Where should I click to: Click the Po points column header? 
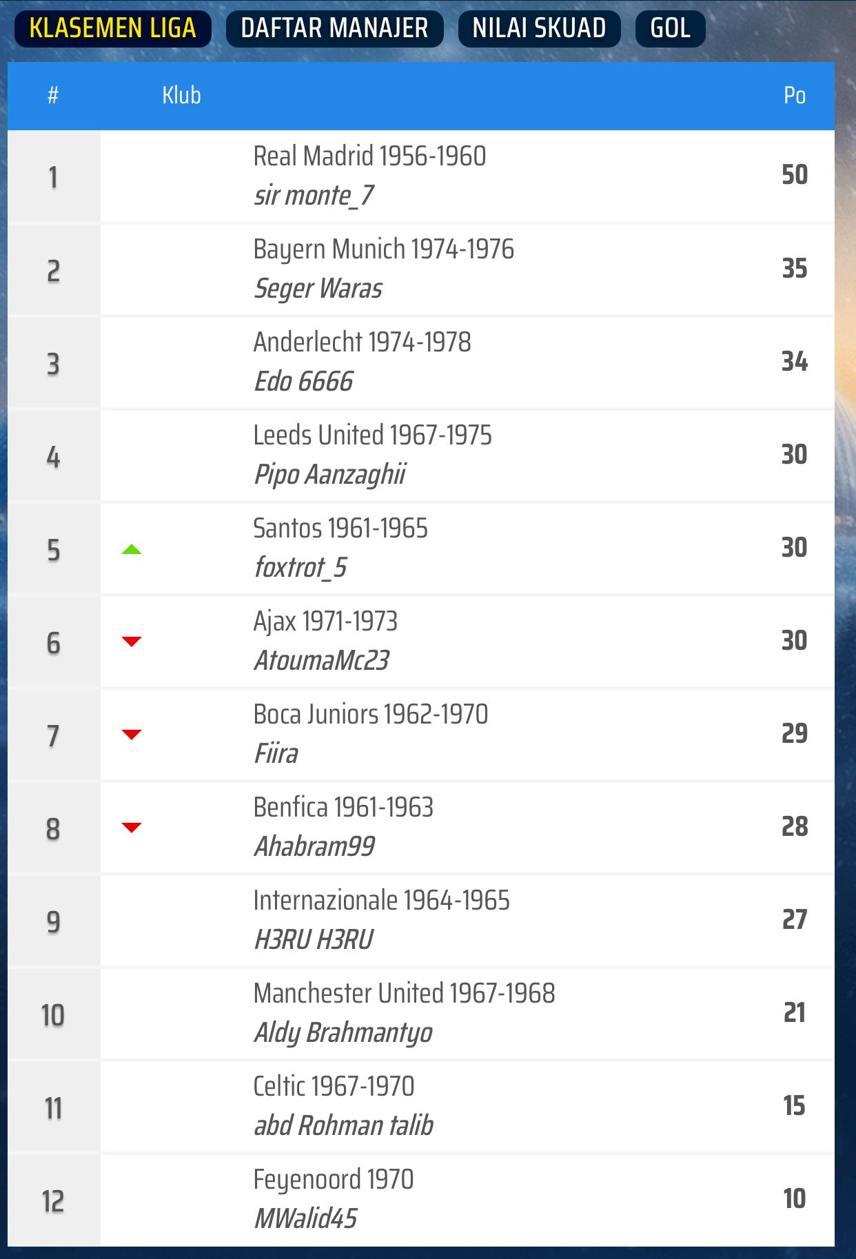pyautogui.click(x=794, y=95)
